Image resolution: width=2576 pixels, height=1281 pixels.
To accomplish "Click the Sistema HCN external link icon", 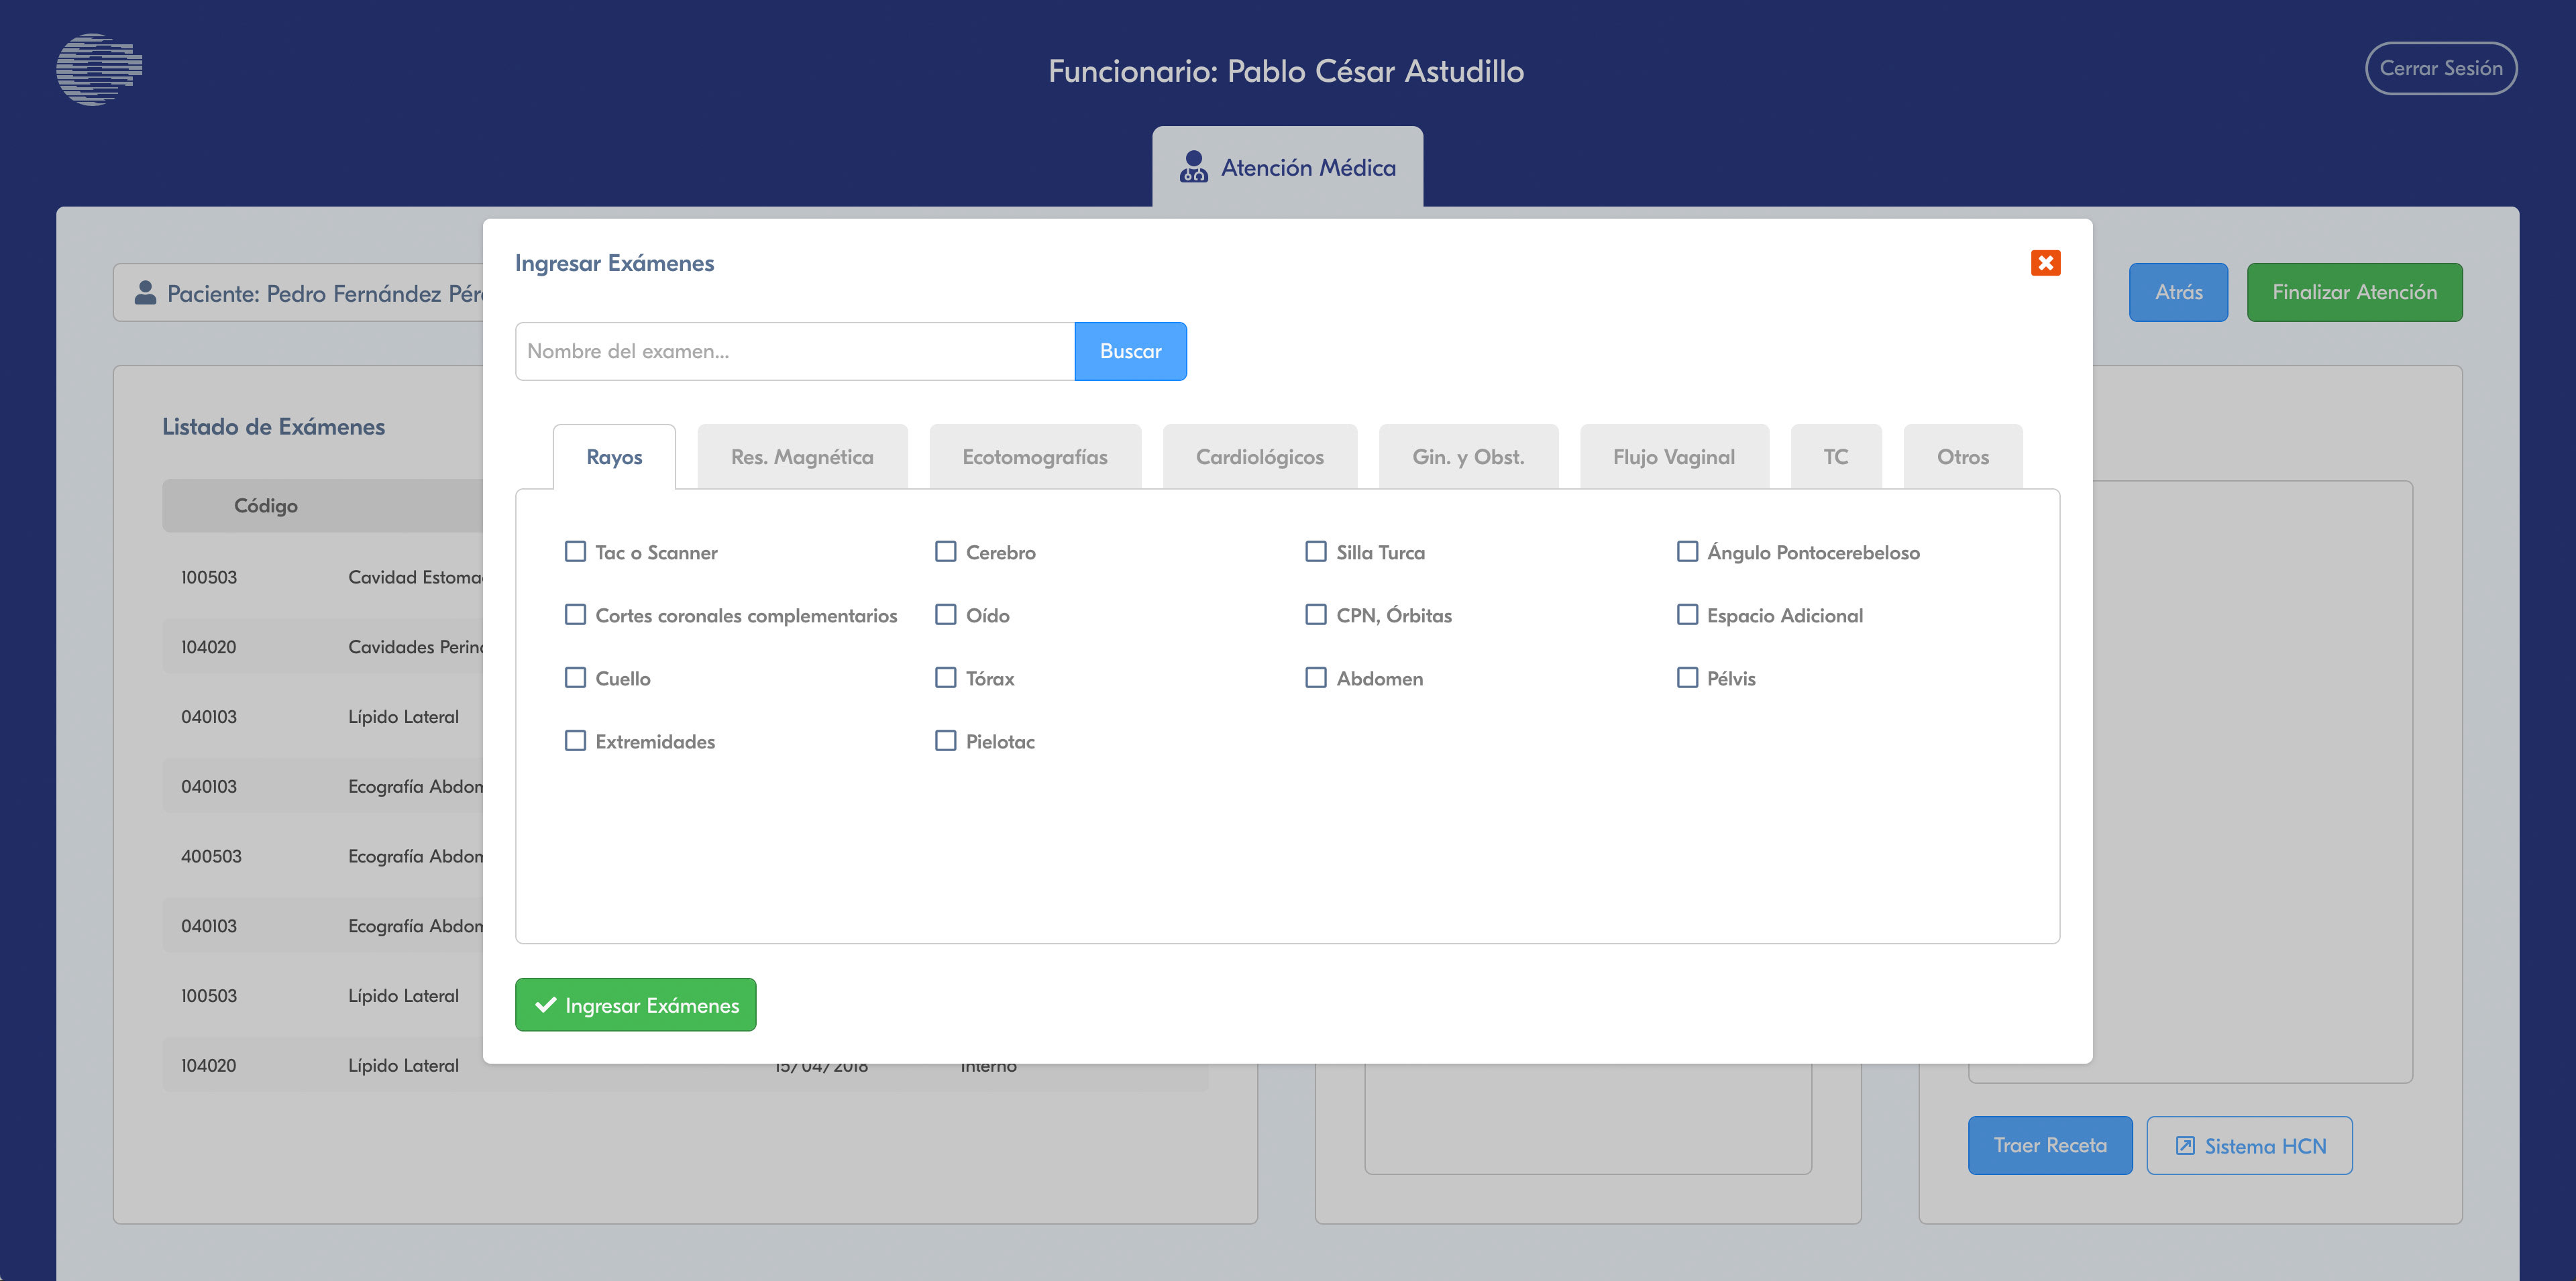I will coord(2185,1146).
